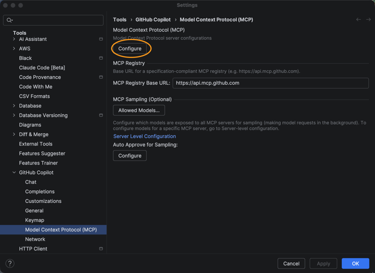Image resolution: width=375 pixels, height=273 pixels.
Task: Click project-level icon beside AI Assistant
Action: (x=101, y=39)
